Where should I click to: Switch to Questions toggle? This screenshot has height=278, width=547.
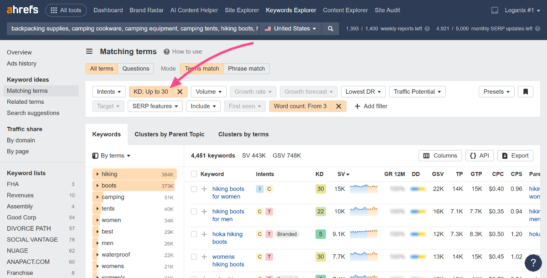coord(136,69)
